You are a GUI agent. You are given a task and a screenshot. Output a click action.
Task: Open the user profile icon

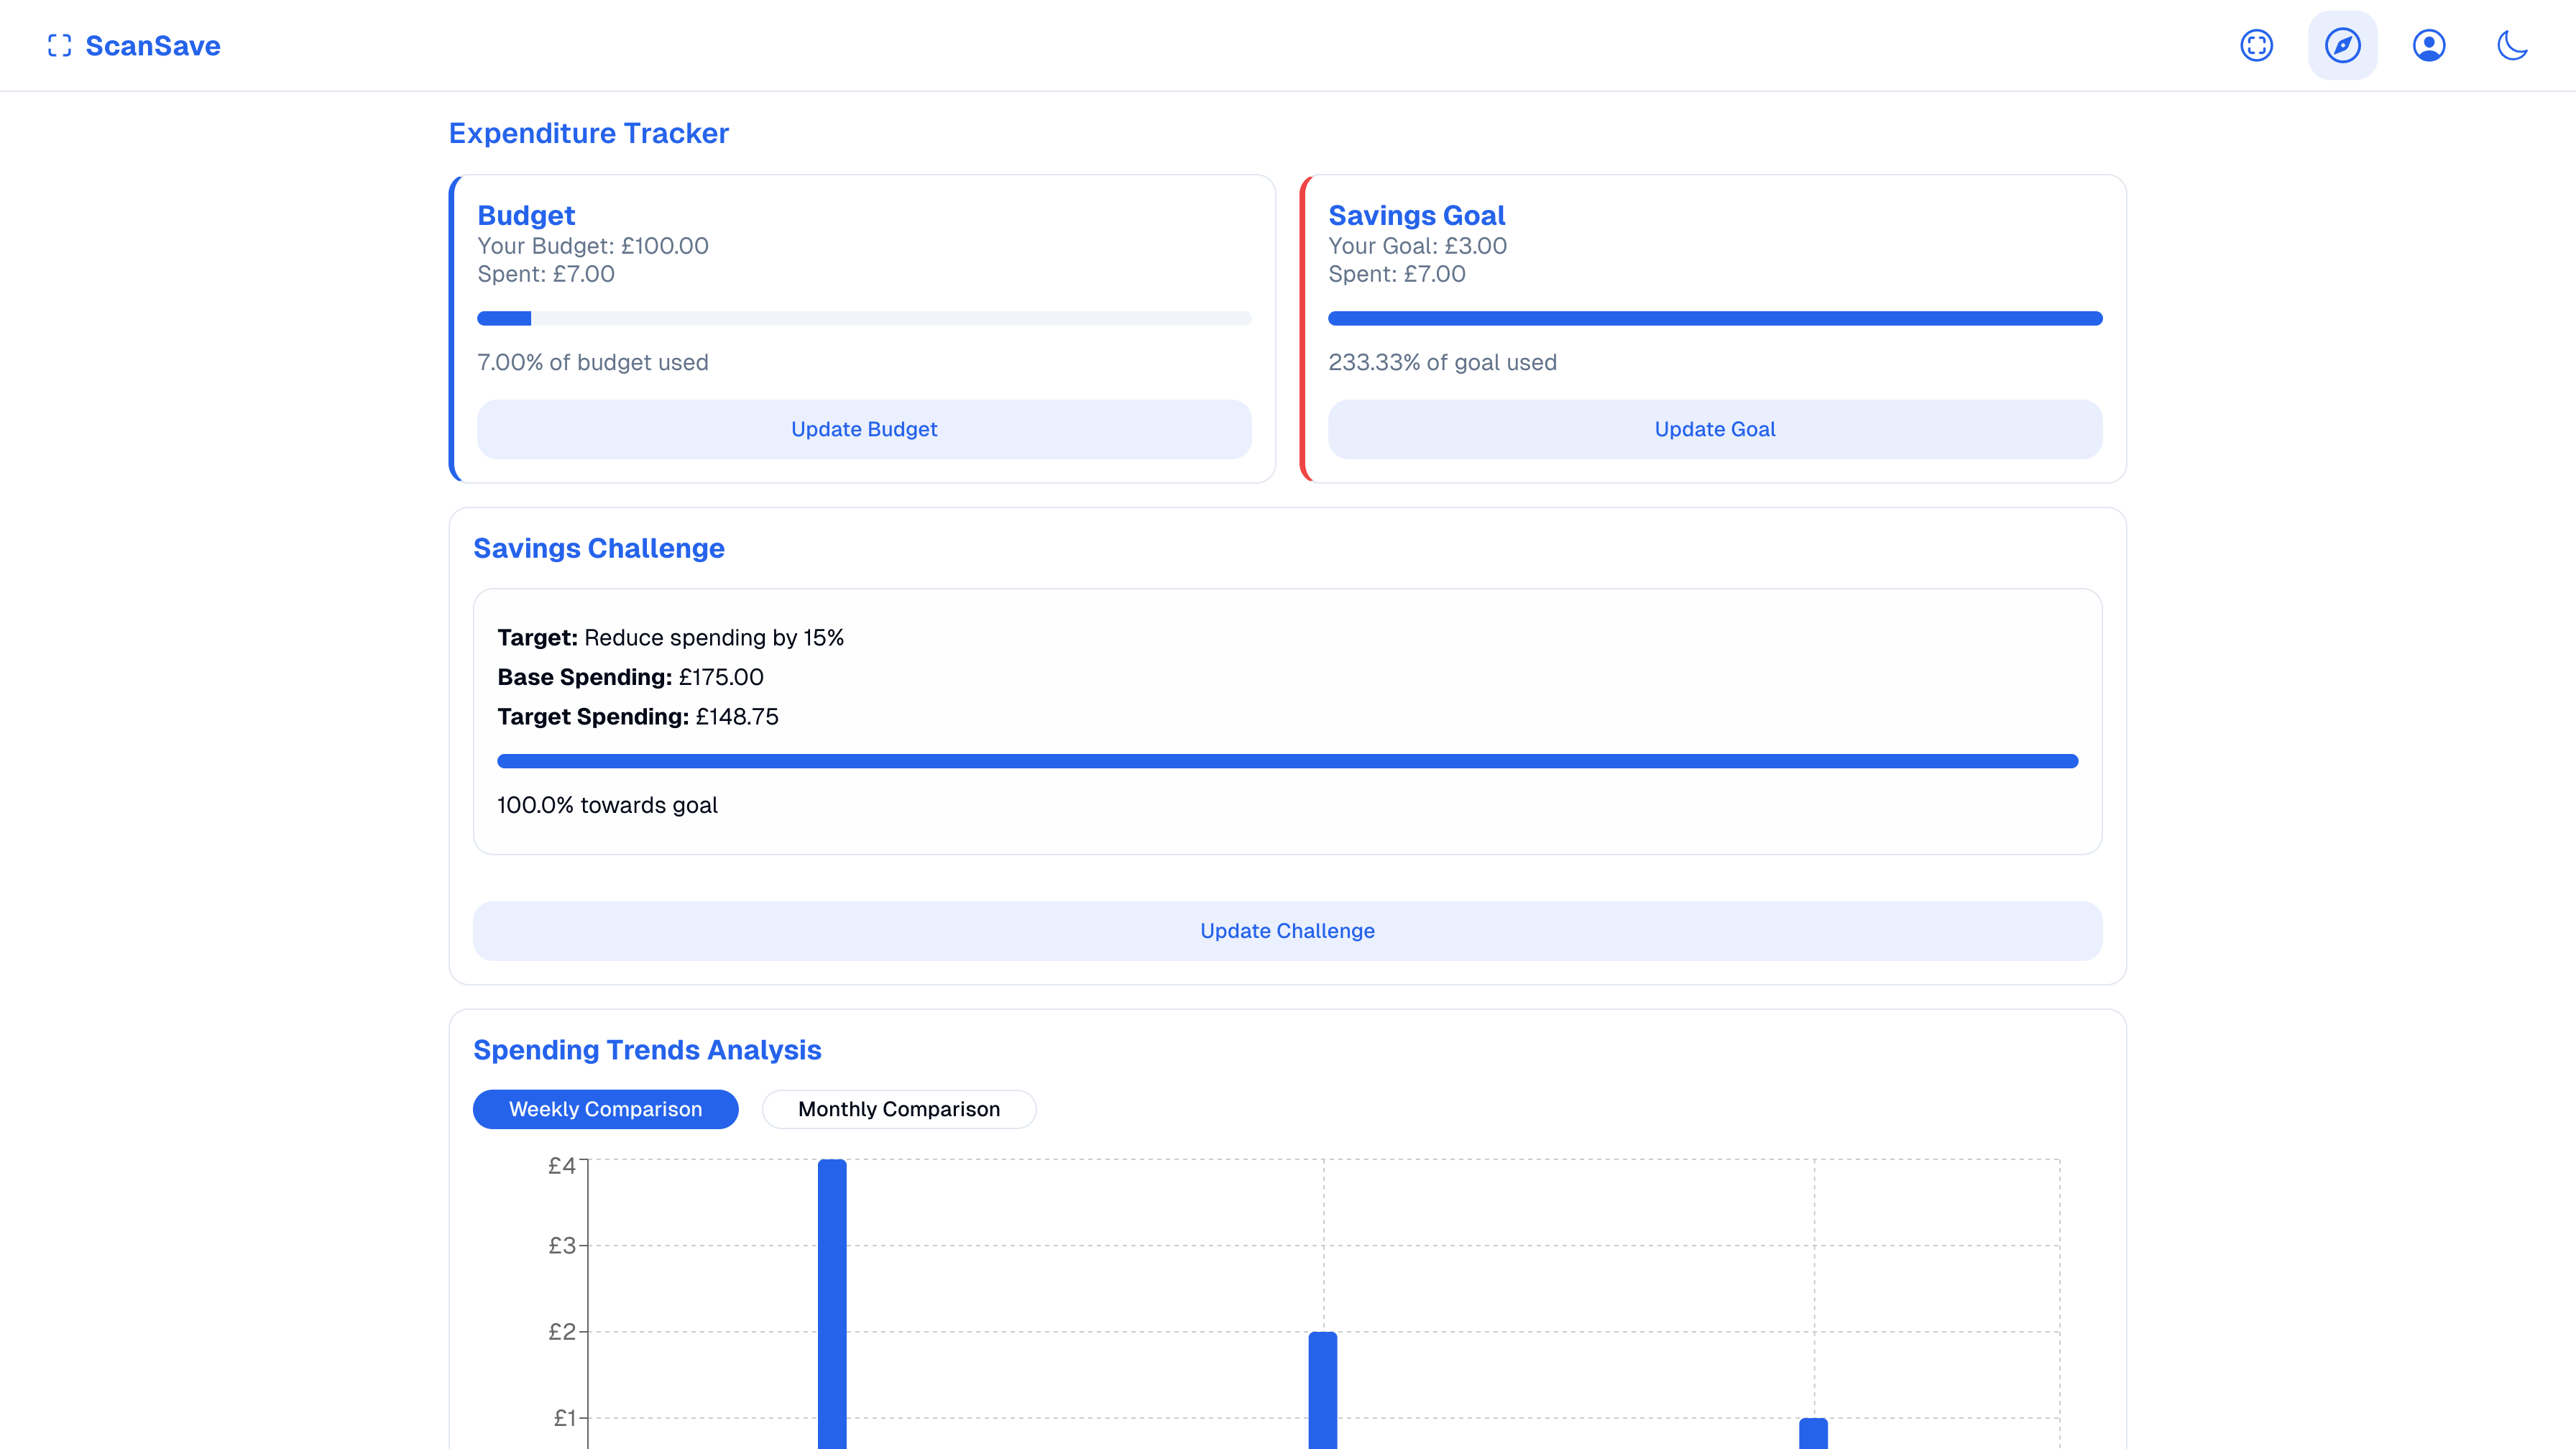(x=2428, y=46)
